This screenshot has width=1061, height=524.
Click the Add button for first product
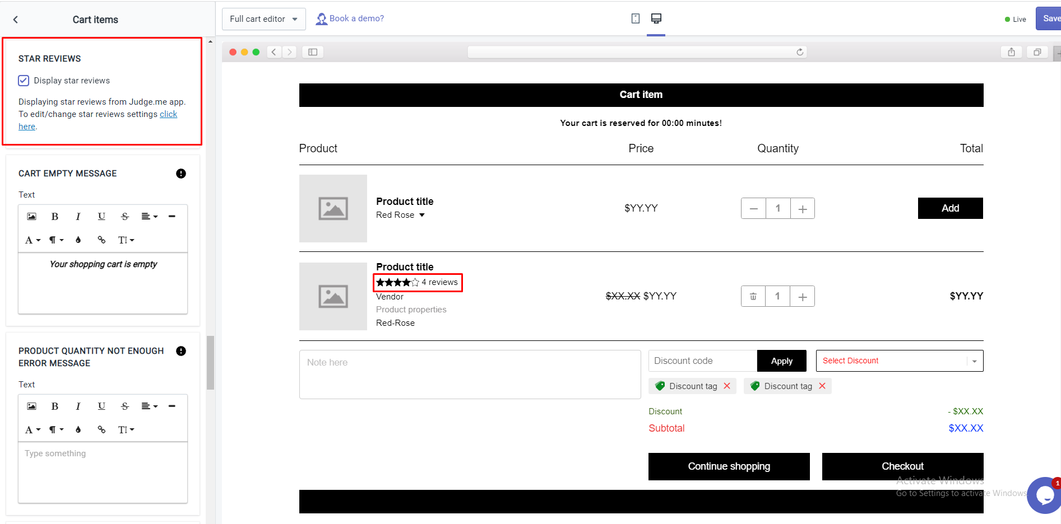coord(950,208)
